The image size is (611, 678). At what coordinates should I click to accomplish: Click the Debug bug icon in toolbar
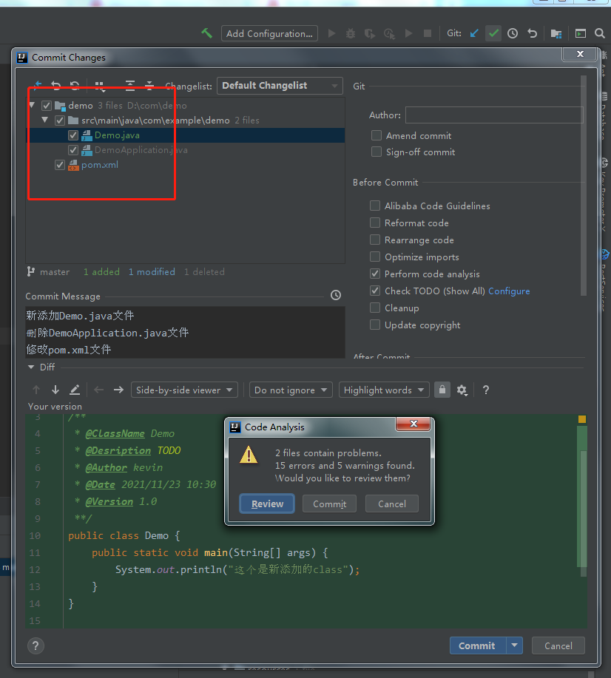[351, 33]
